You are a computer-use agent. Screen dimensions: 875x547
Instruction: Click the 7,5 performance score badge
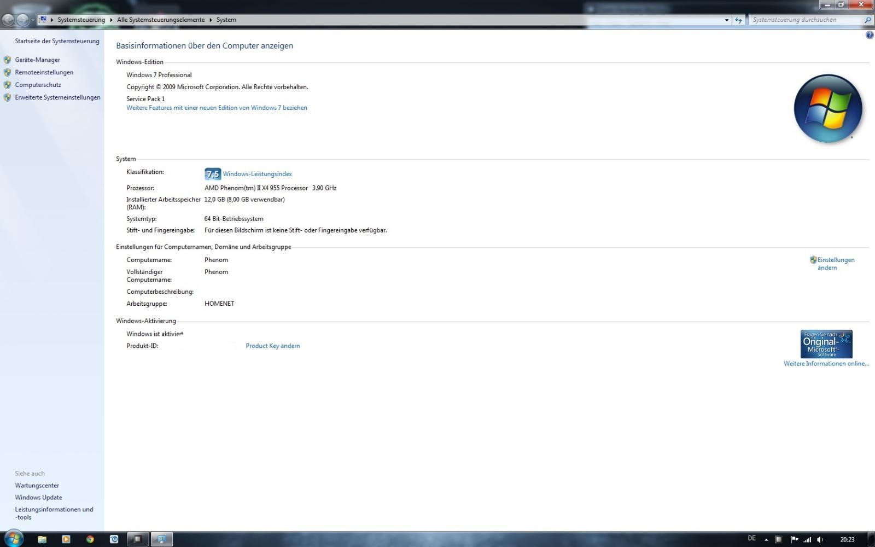[x=212, y=174]
